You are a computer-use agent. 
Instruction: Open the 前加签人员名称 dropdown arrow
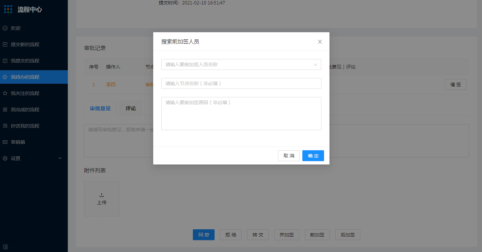316,64
